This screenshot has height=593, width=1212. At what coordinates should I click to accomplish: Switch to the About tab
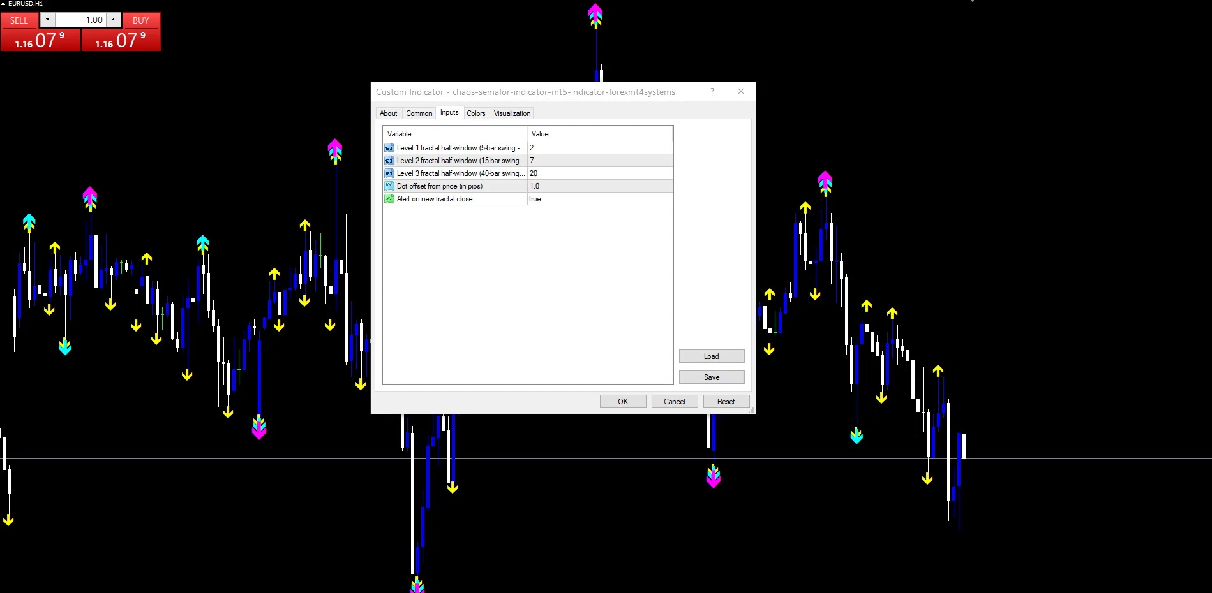pyautogui.click(x=388, y=113)
